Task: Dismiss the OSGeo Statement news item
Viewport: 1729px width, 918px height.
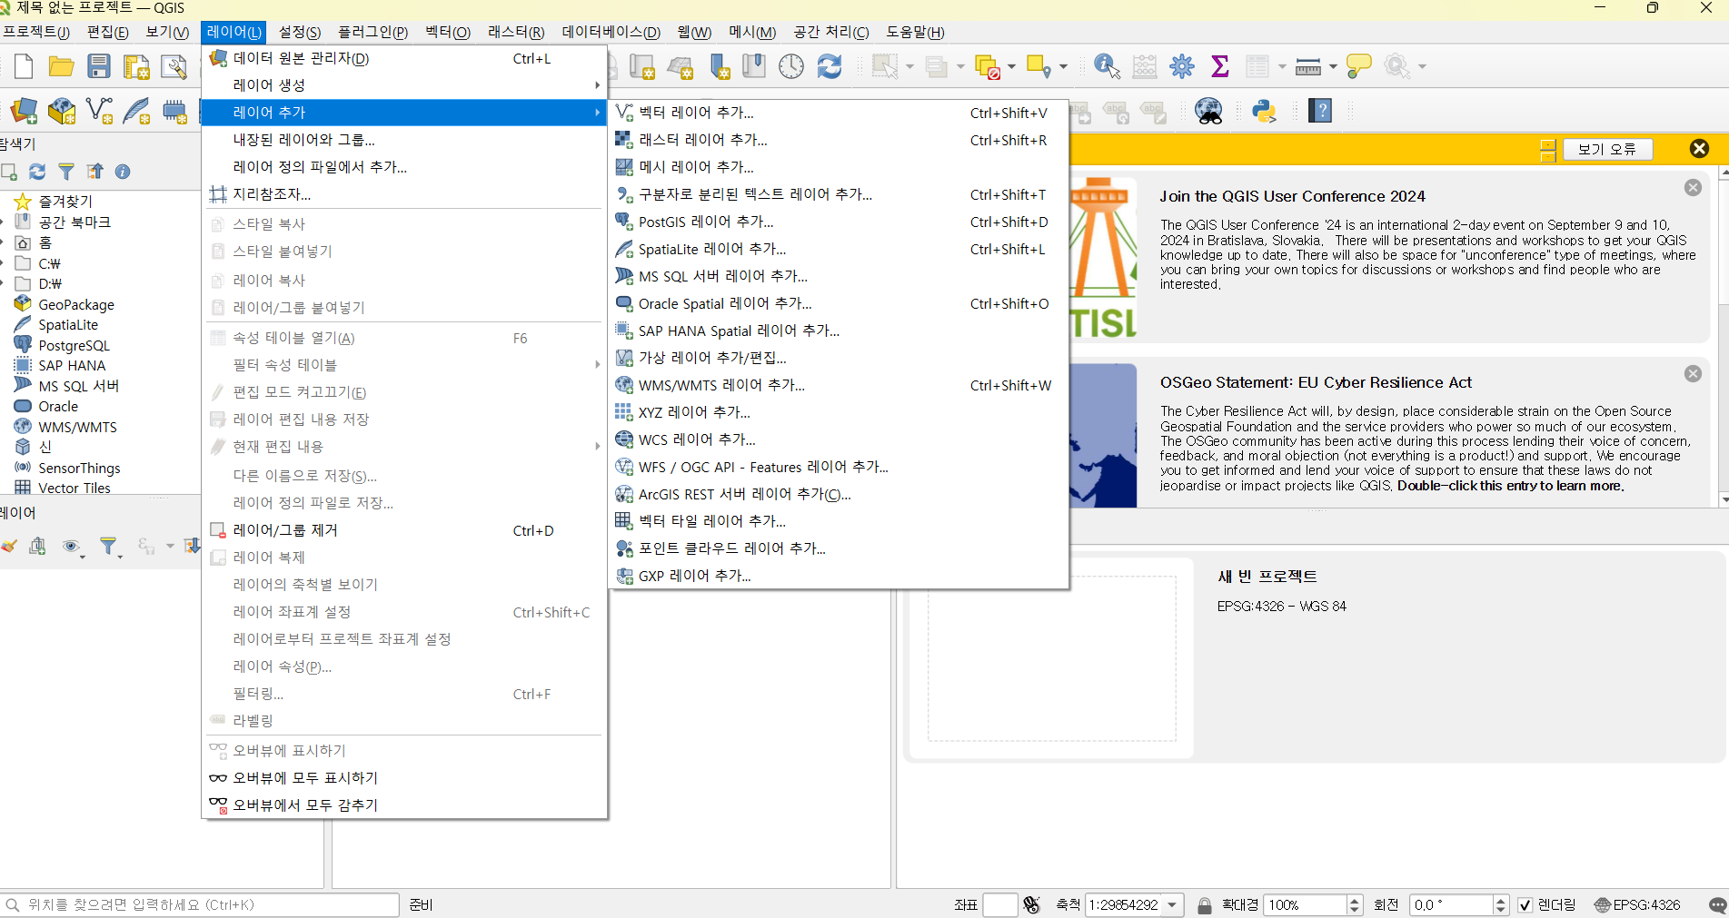Action: 1693,373
